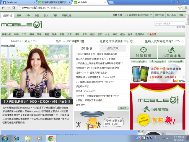Launch Internet Explorer from the taskbar

17,138
